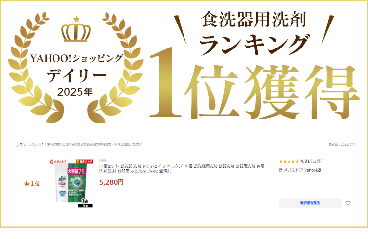
Task: Open the メガストア Yahoo!店 store link
Action: (302, 170)
